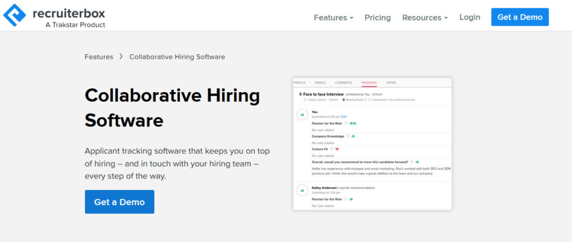Click the clock icon beside the interview time
The width and height of the screenshot is (572, 242).
306,99
